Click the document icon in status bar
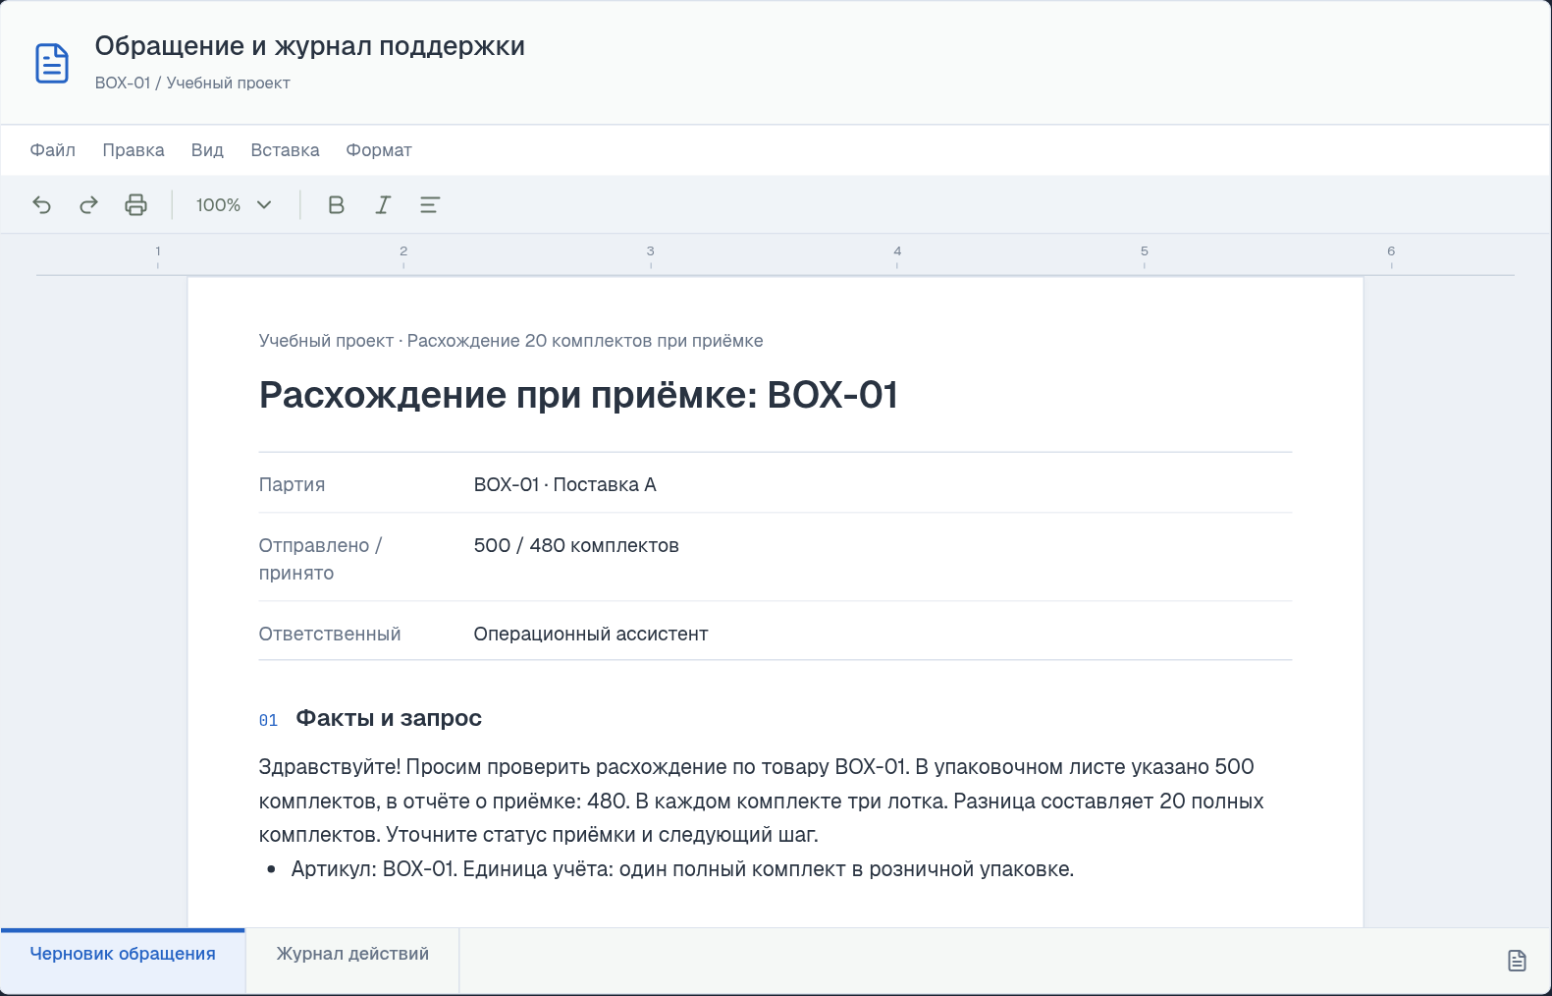Screen dimensions: 1552x996 1517,961
